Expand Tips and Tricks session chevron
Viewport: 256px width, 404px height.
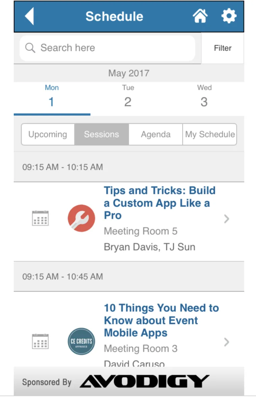pos(227,219)
